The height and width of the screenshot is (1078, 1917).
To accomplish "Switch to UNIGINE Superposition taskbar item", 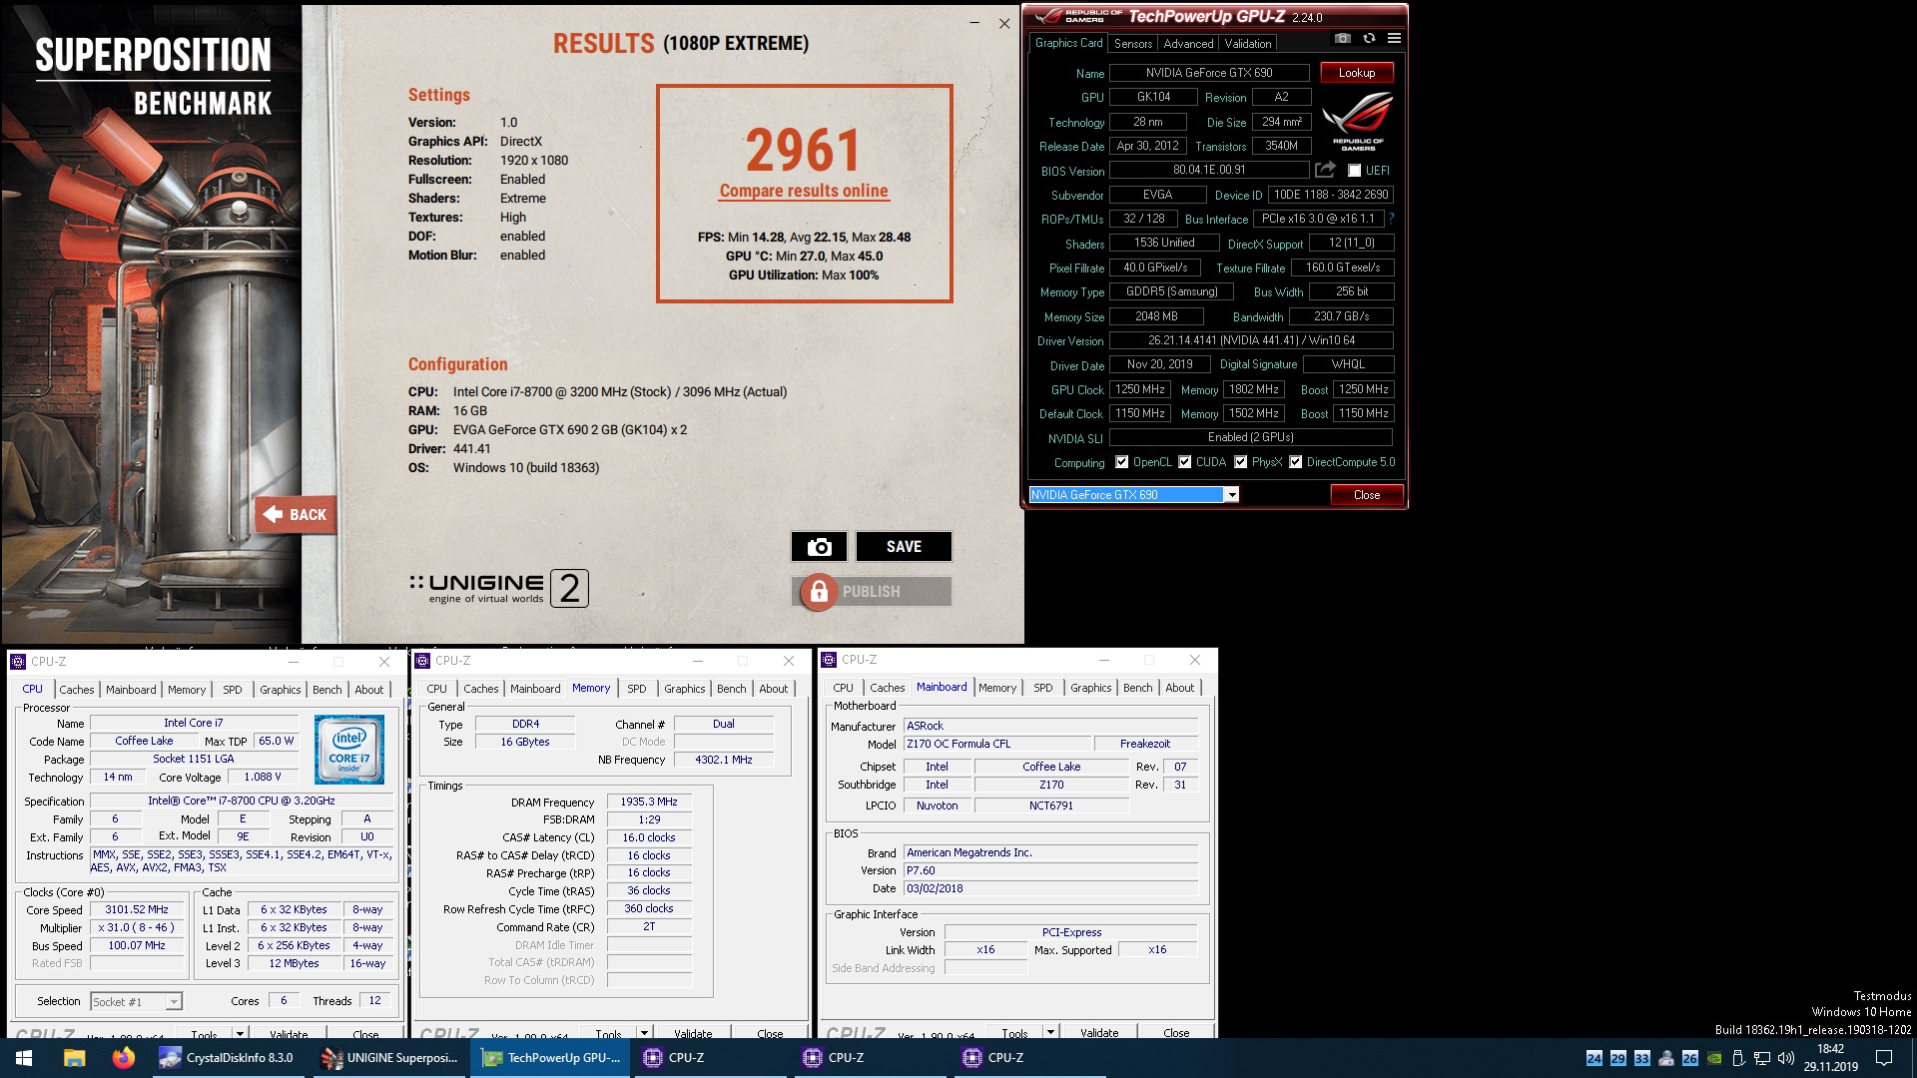I will (390, 1058).
